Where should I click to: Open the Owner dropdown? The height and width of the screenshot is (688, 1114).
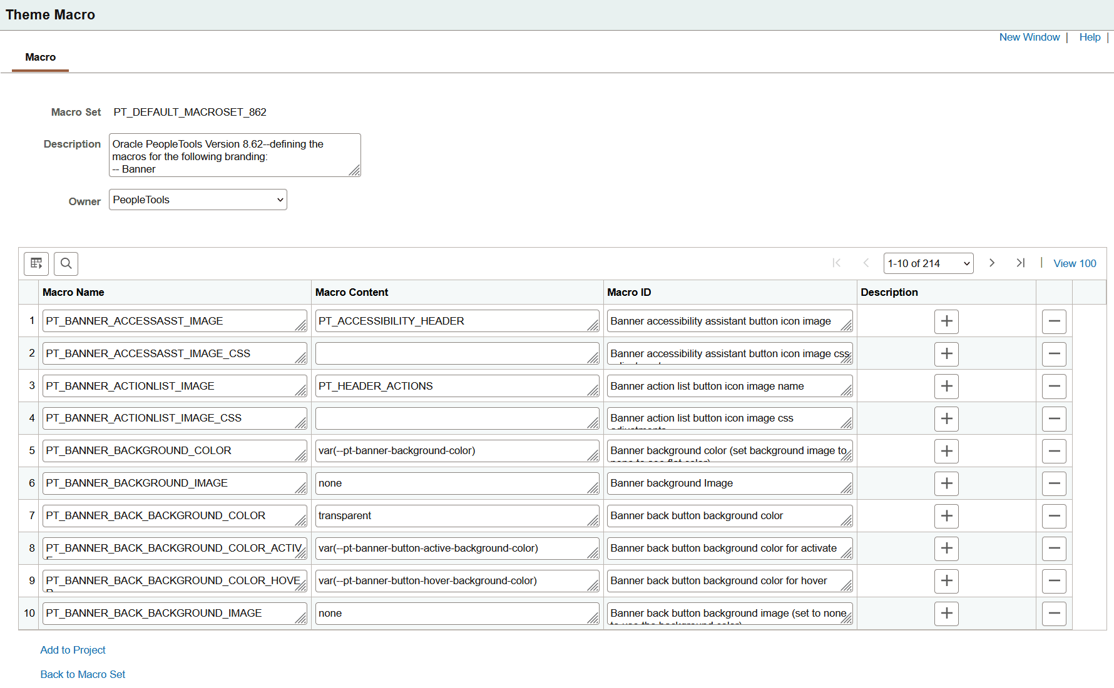click(x=198, y=200)
